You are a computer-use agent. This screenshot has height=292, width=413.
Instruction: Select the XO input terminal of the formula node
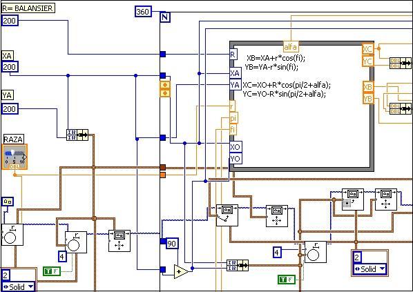coord(236,147)
